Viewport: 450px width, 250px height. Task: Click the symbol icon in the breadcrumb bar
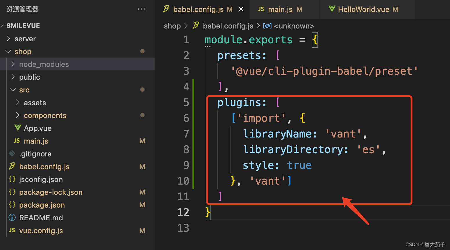(267, 26)
